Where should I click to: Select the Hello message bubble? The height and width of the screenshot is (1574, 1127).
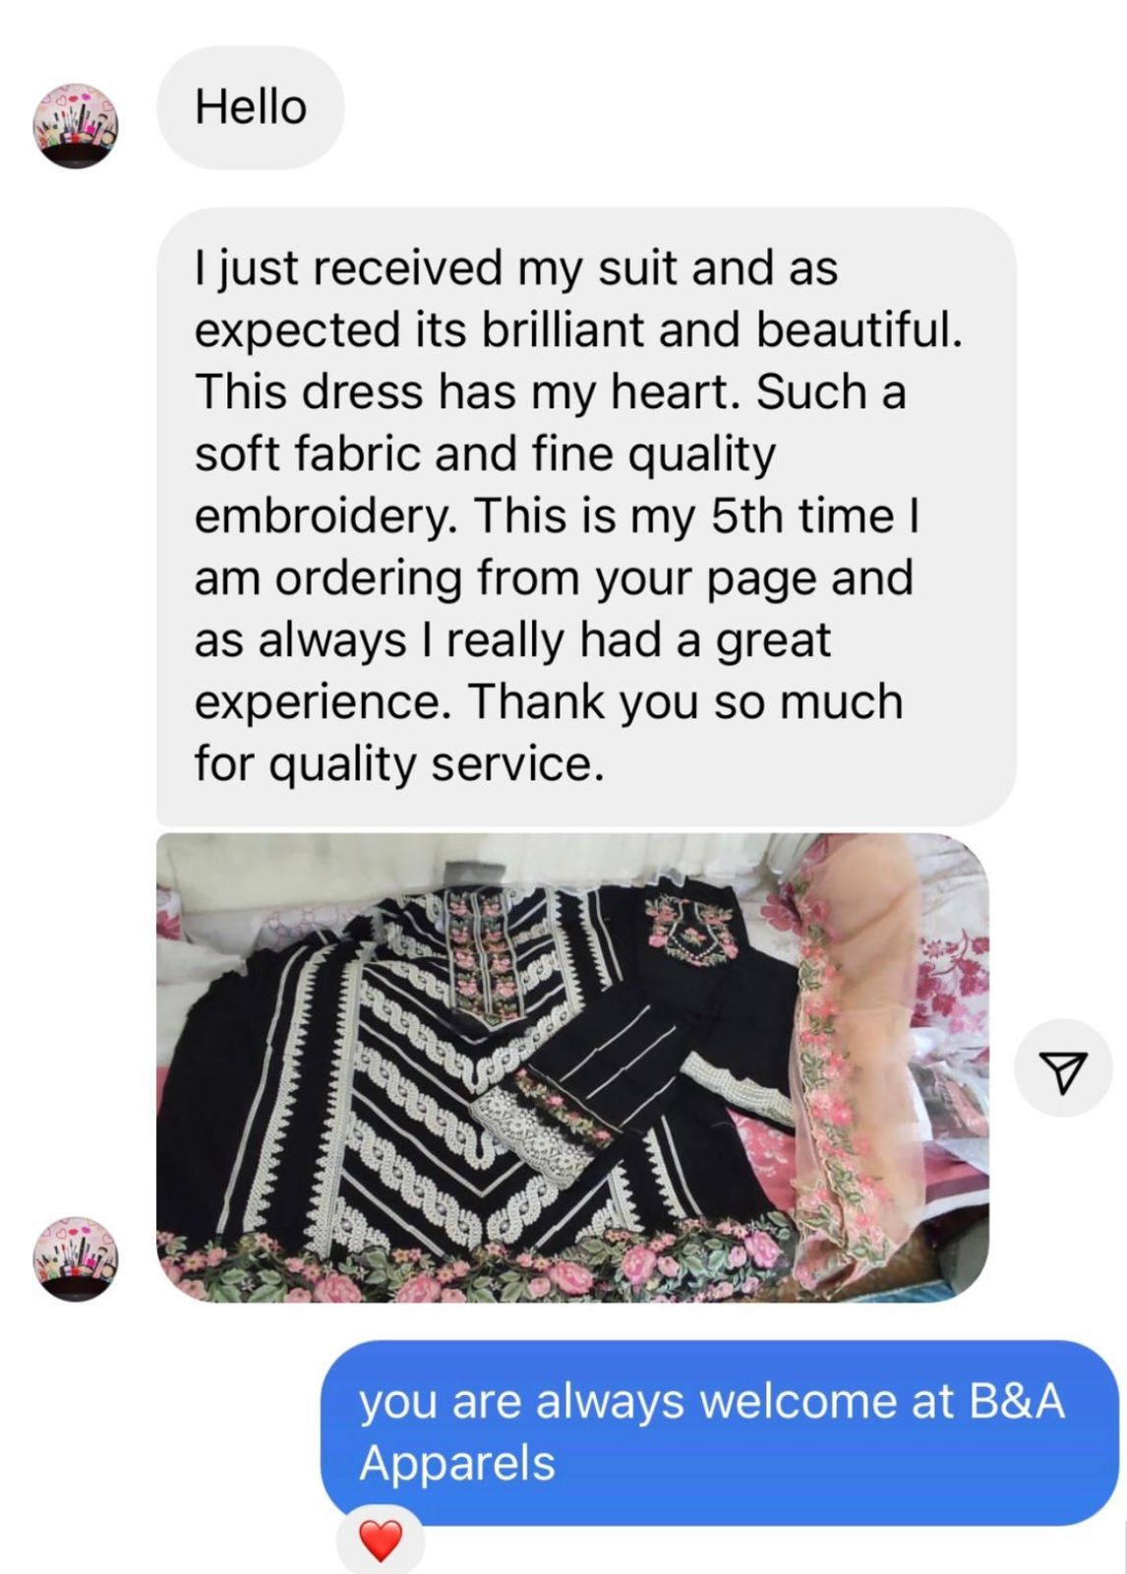[251, 107]
